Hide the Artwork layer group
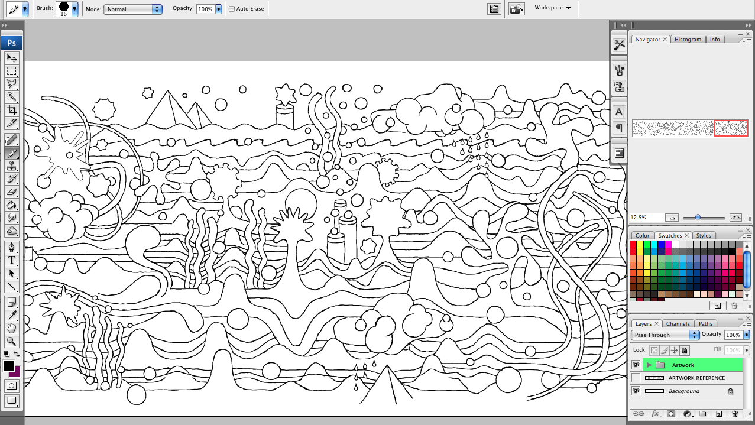Viewport: 755px width, 425px height. (x=636, y=365)
